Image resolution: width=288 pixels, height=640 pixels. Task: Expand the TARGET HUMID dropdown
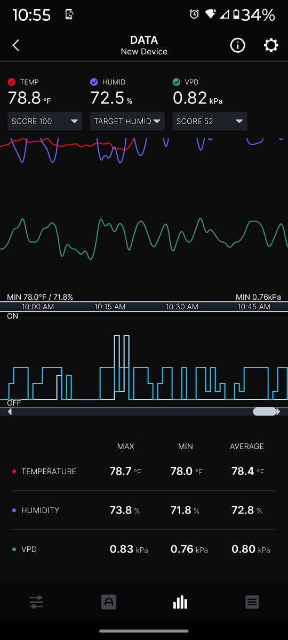pos(127,121)
